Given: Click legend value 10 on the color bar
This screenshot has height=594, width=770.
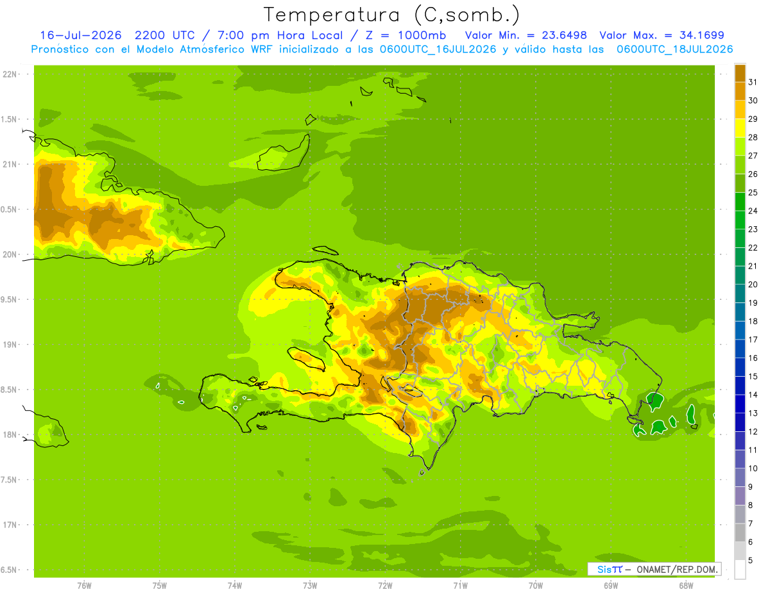Looking at the screenshot, I should 753,468.
